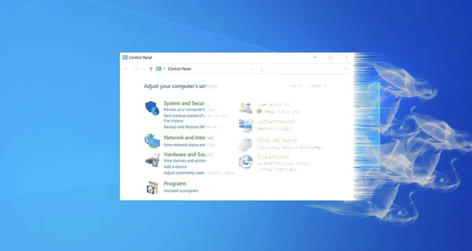Click the Clock and Region globe icon
This screenshot has height=251, width=472.
pyautogui.click(x=245, y=144)
